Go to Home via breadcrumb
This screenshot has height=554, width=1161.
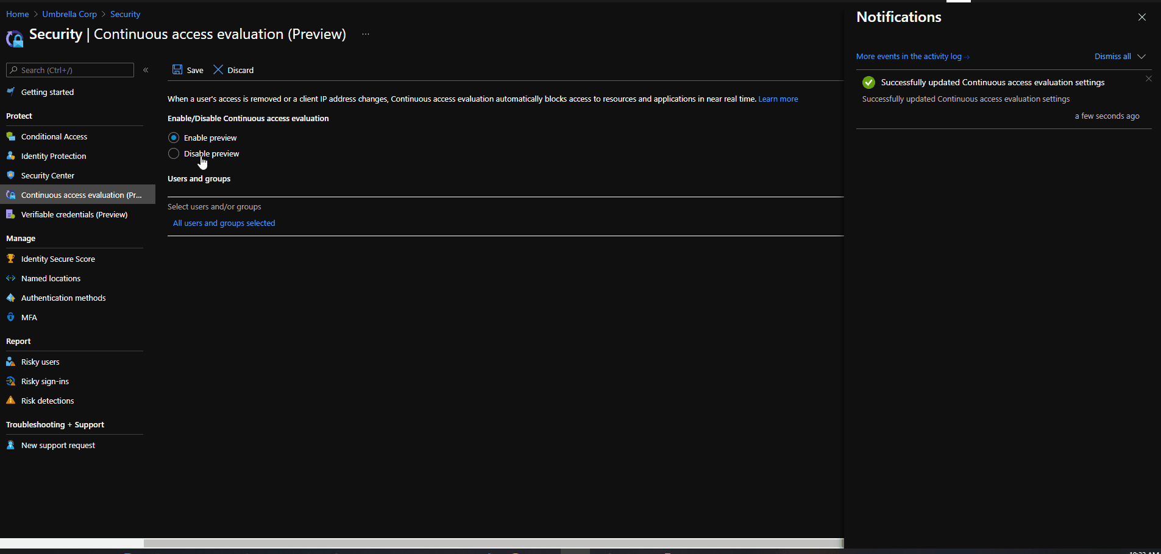click(x=18, y=13)
